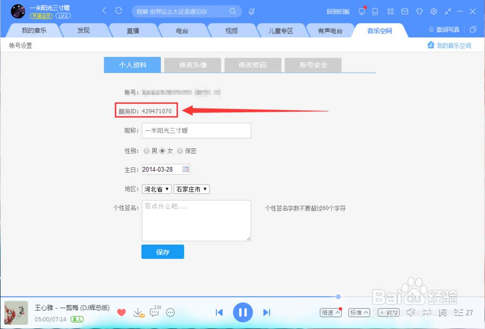
Task: Go back with the left arrow icon
Action: tap(104, 11)
